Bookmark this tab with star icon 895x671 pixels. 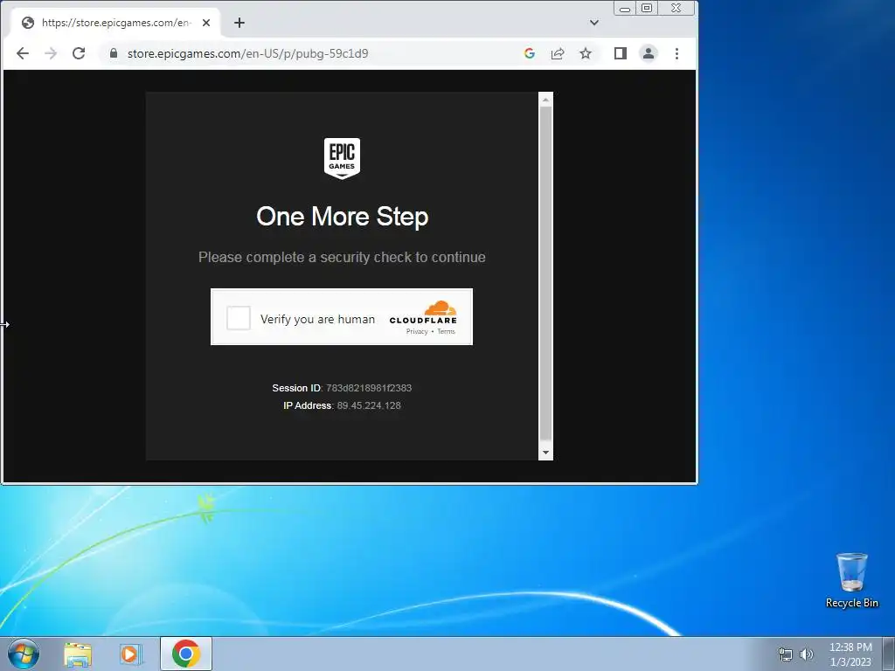[x=586, y=53]
